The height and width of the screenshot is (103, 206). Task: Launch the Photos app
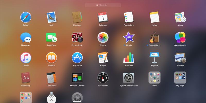[103, 37]
